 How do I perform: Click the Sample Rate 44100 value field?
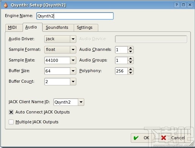pos(57,60)
